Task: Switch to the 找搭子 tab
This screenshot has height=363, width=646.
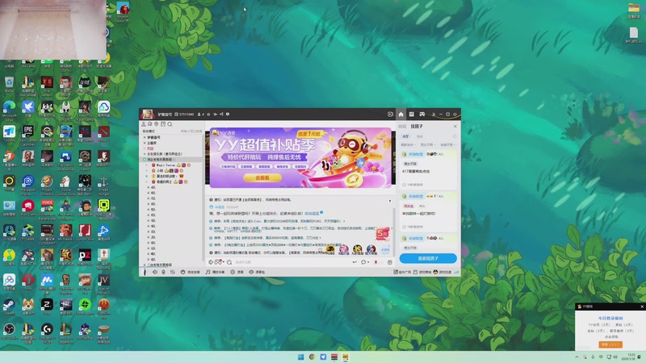Action: [417, 127]
